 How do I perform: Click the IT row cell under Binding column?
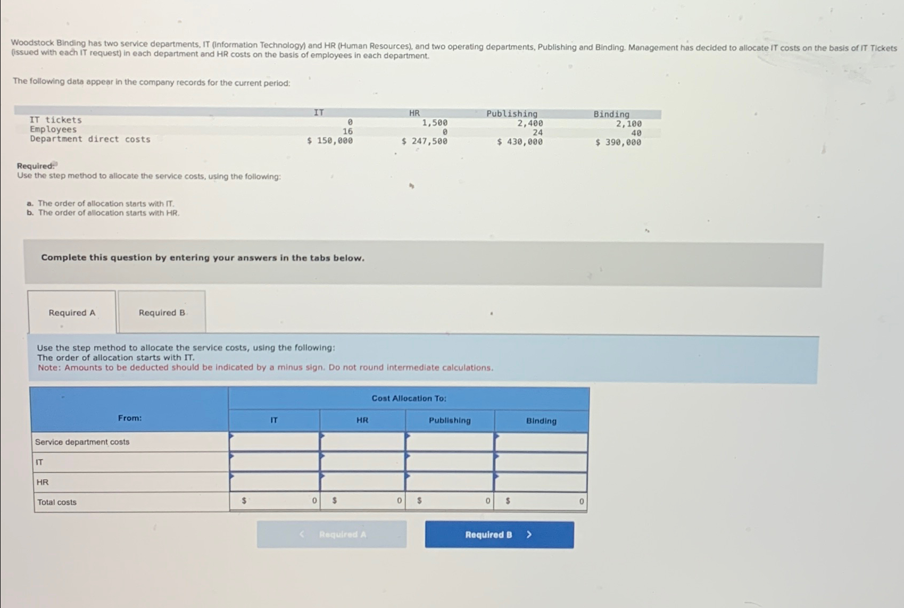click(541, 462)
